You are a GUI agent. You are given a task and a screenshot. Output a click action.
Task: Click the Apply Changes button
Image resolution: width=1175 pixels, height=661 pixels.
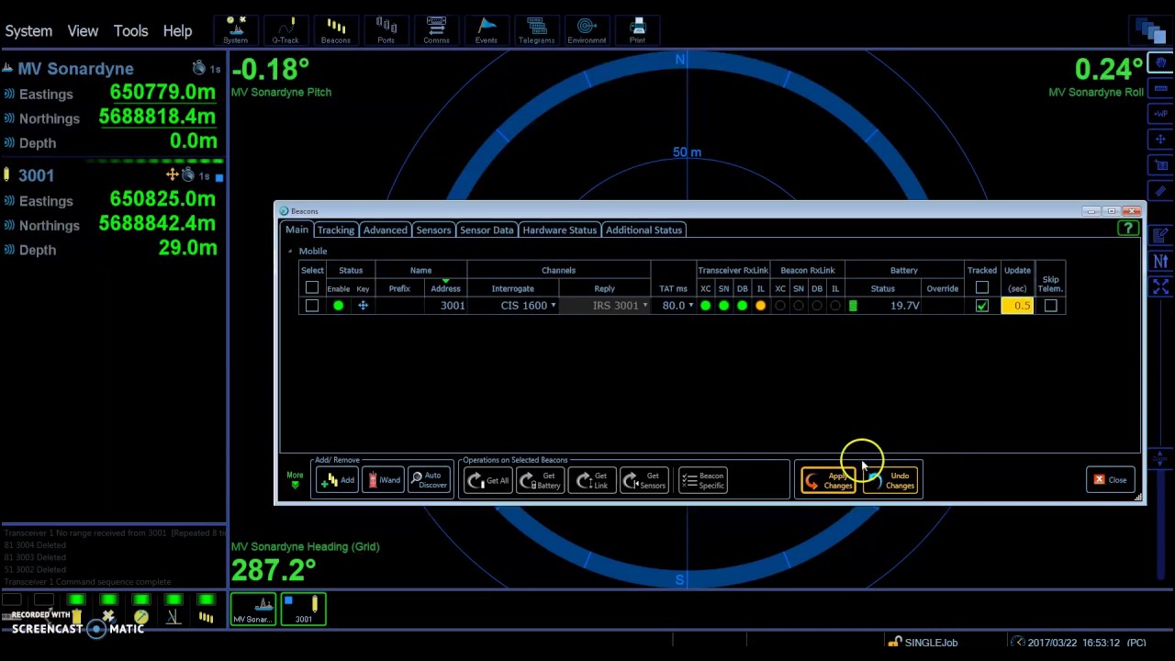[x=828, y=480]
